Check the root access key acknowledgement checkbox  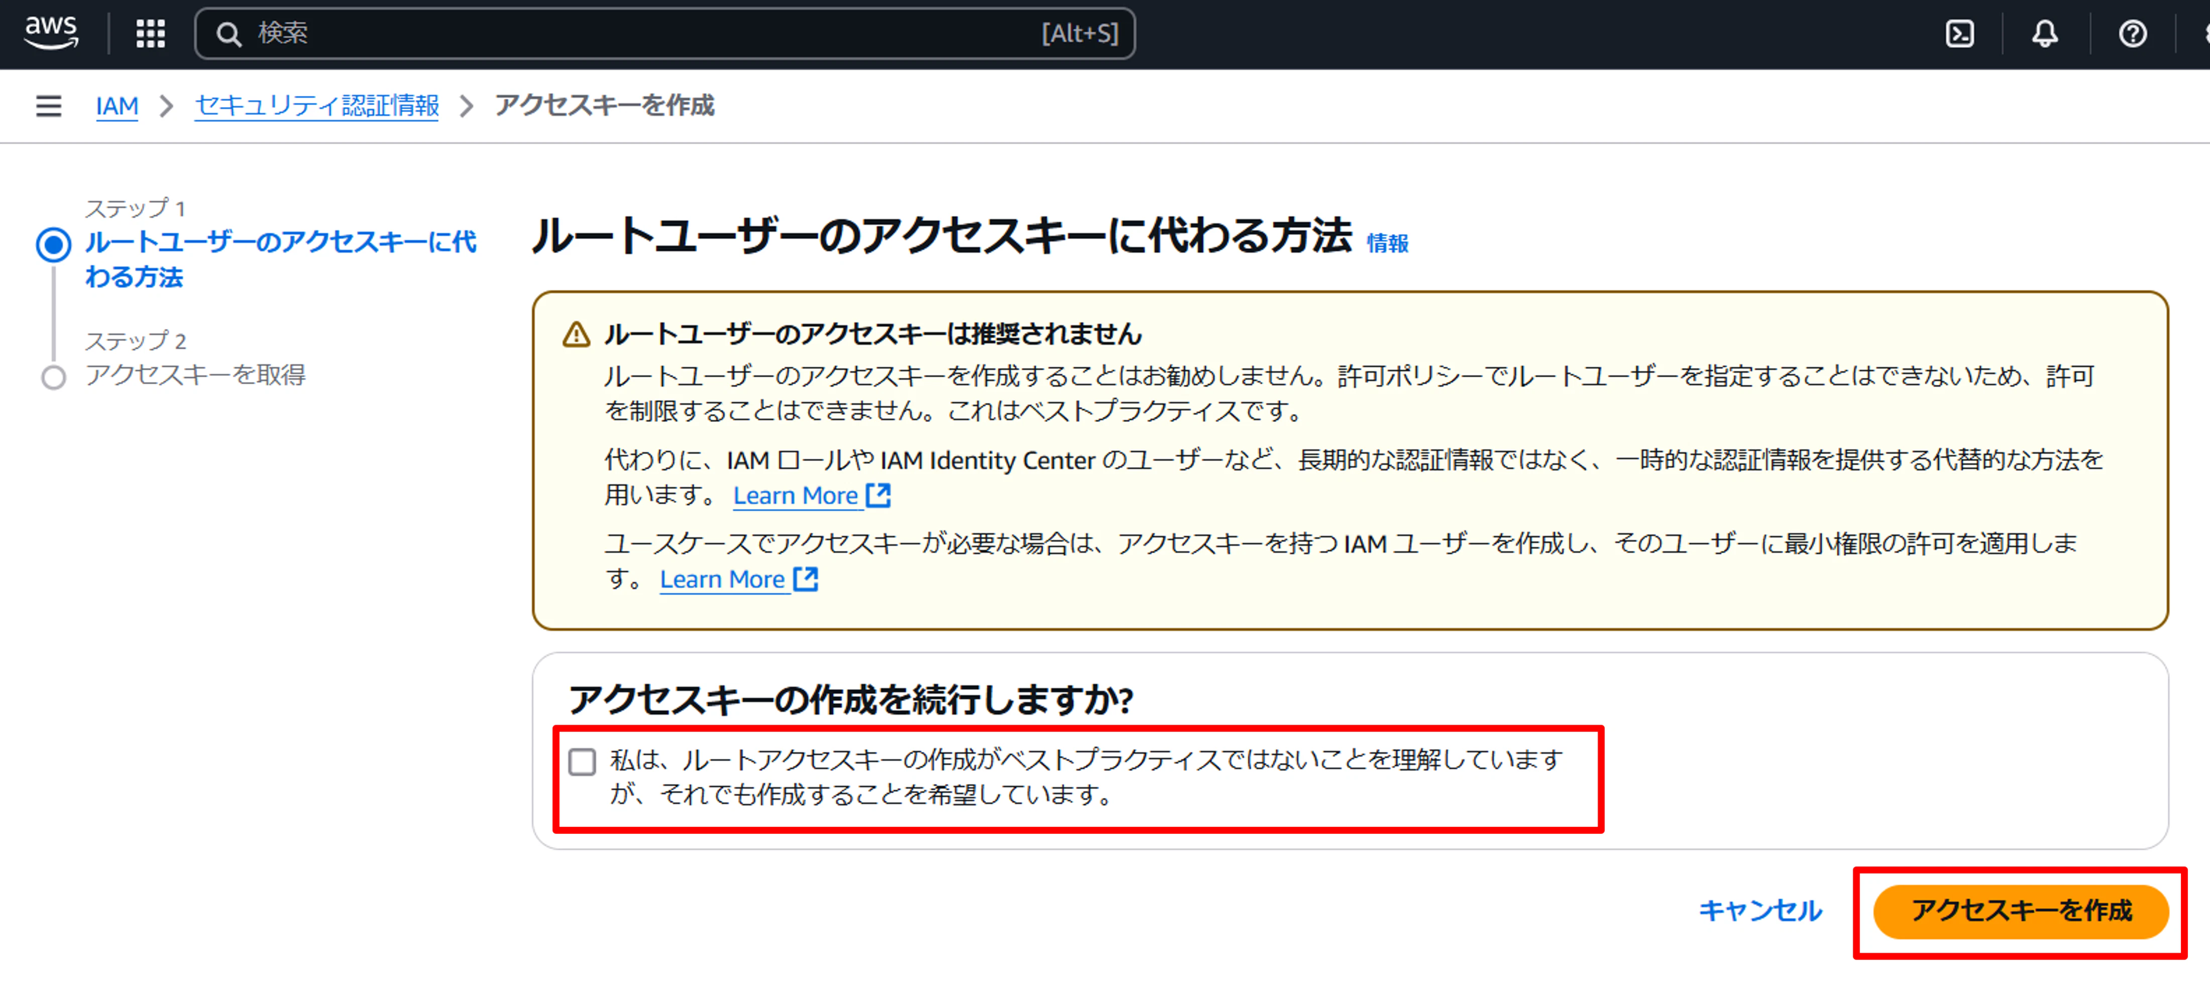pos(583,761)
